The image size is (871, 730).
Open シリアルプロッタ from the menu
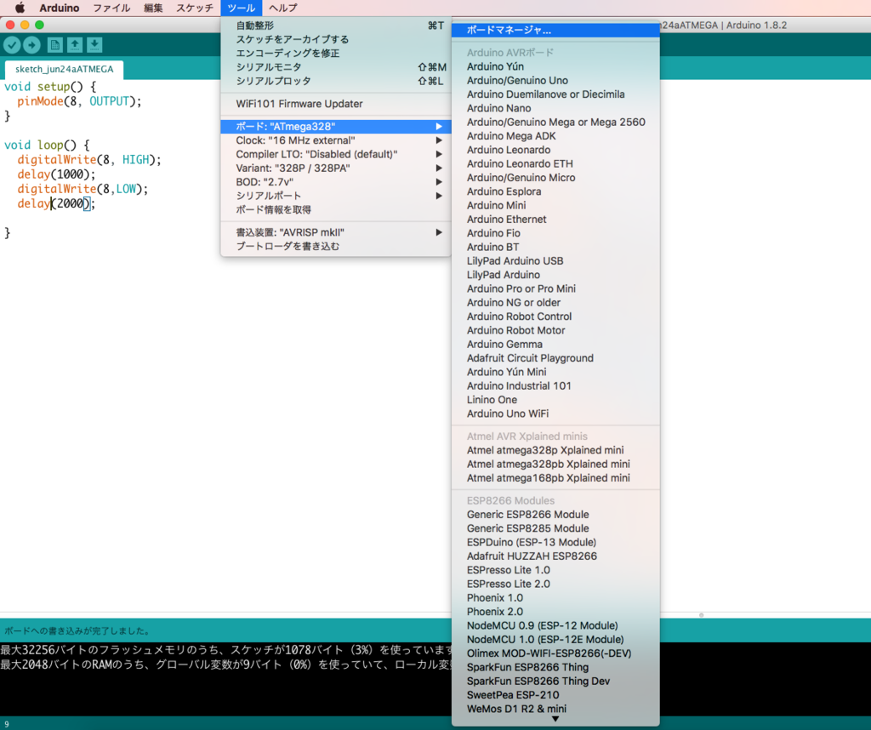click(x=335, y=81)
